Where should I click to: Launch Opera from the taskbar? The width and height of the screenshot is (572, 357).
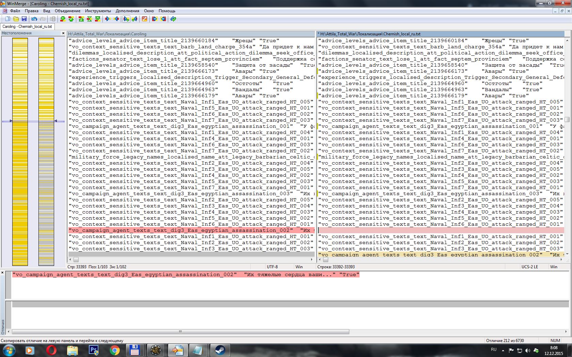tap(51, 350)
